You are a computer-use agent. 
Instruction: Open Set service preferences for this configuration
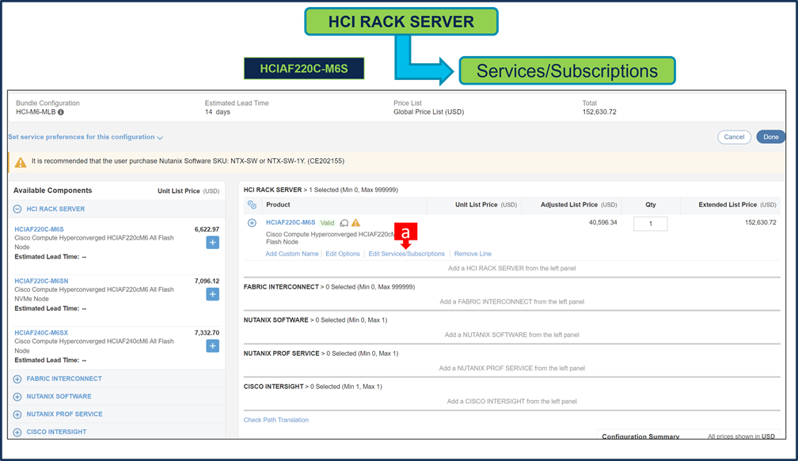click(85, 138)
